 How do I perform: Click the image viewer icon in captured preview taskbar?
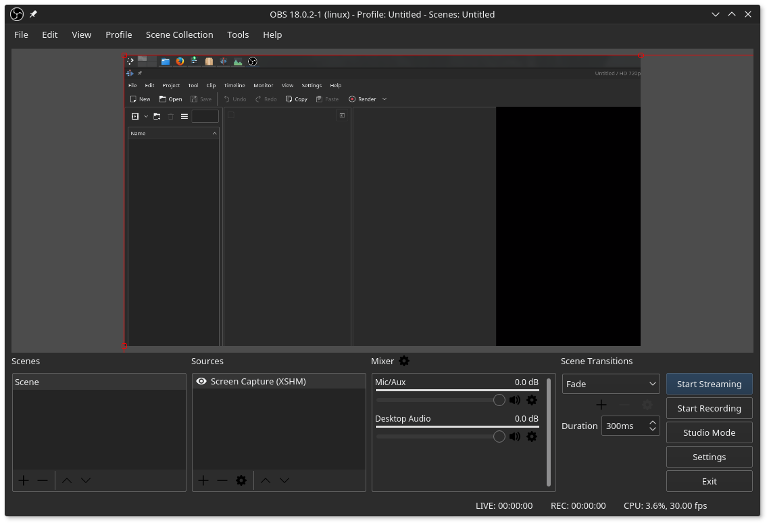(238, 61)
